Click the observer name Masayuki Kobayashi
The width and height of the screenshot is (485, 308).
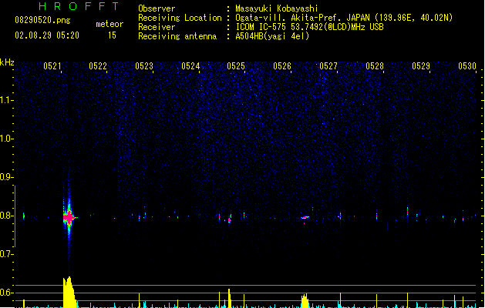(277, 8)
